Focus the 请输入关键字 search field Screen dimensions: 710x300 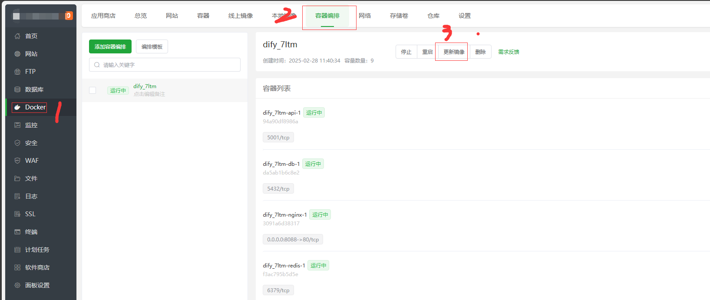169,65
